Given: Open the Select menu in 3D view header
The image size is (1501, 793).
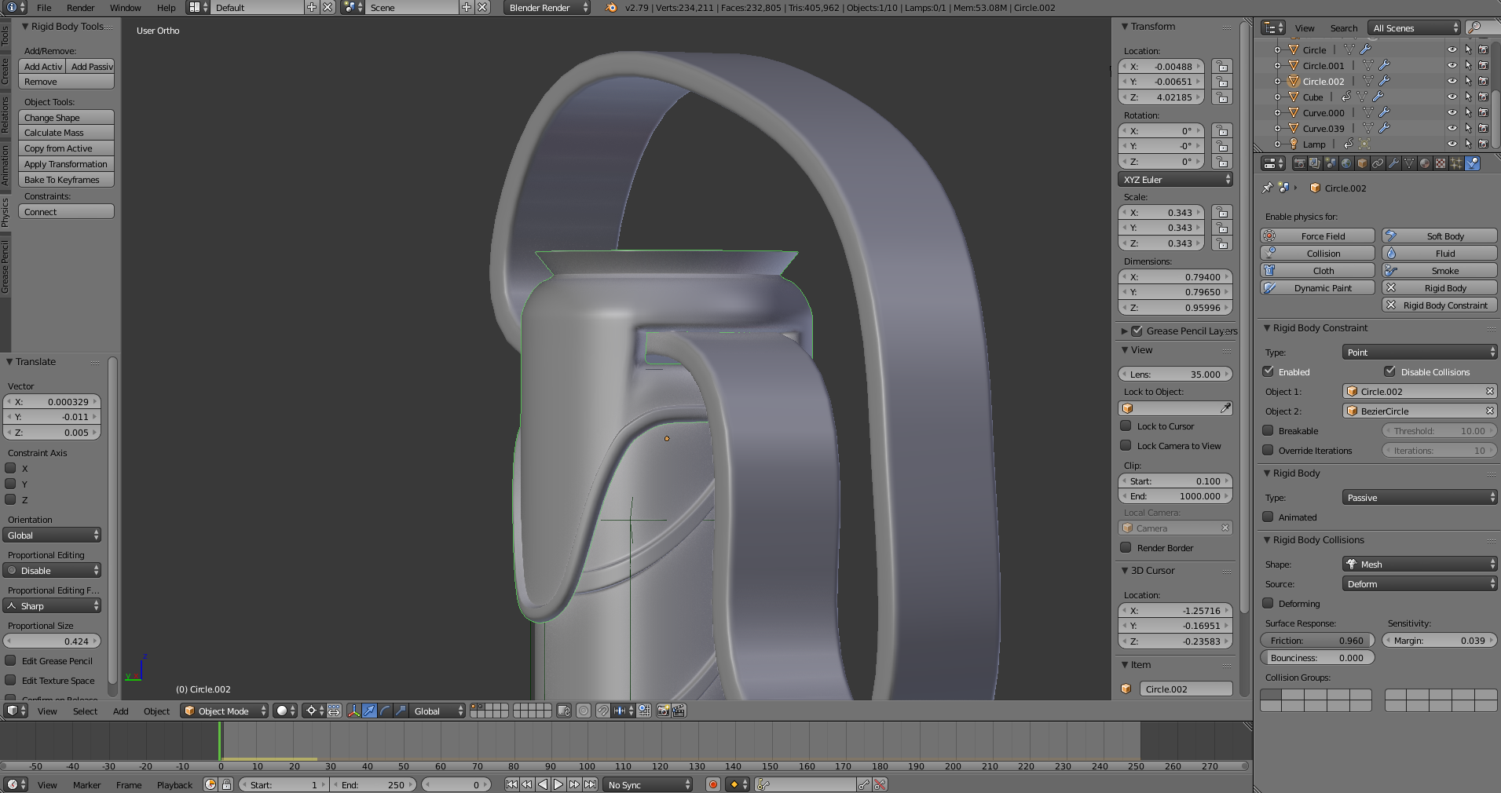Looking at the screenshot, I should pos(85,711).
